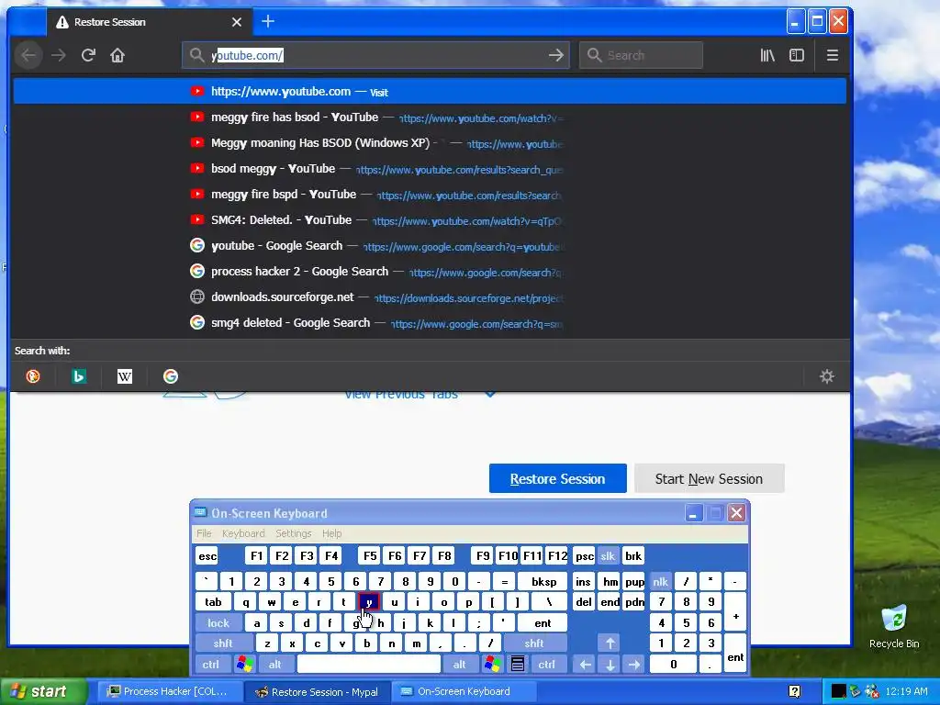Click bksp key on On-Screen Keyboard

(x=543, y=581)
